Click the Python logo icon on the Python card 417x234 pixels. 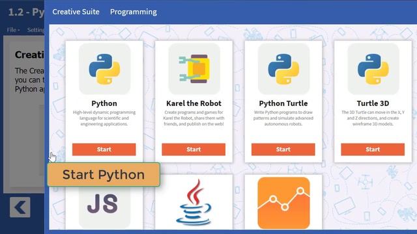coord(104,69)
